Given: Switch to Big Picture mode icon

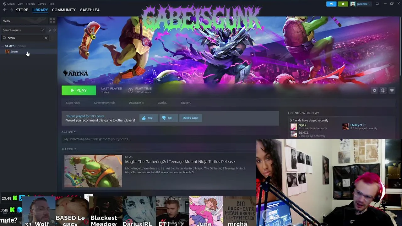Looking at the screenshot, I should [377, 4].
